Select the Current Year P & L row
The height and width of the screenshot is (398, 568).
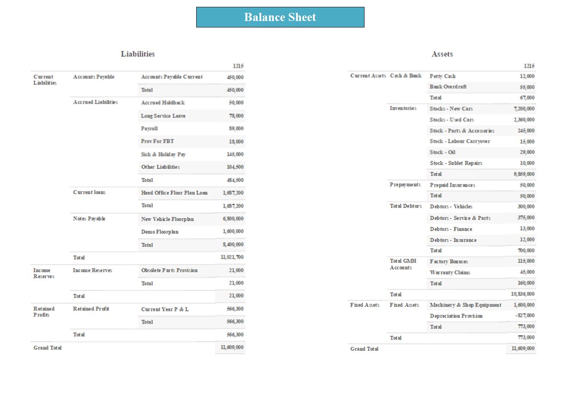(165, 309)
